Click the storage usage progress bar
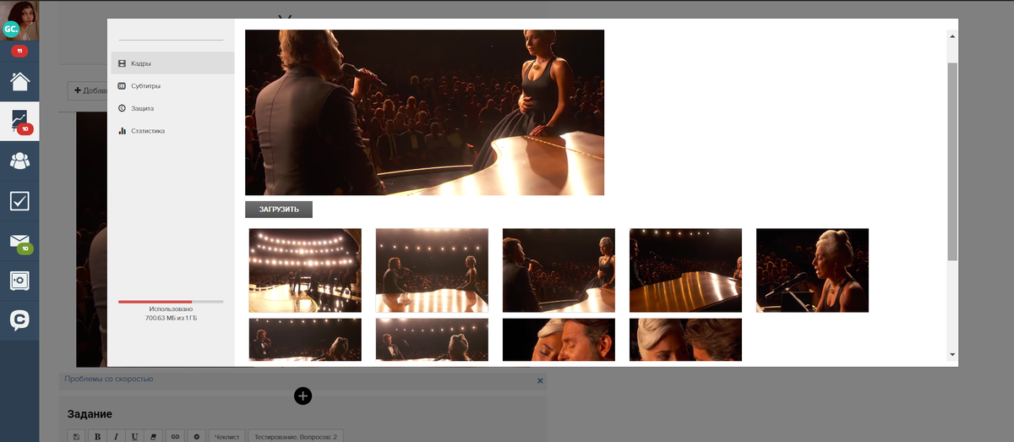 (171, 302)
